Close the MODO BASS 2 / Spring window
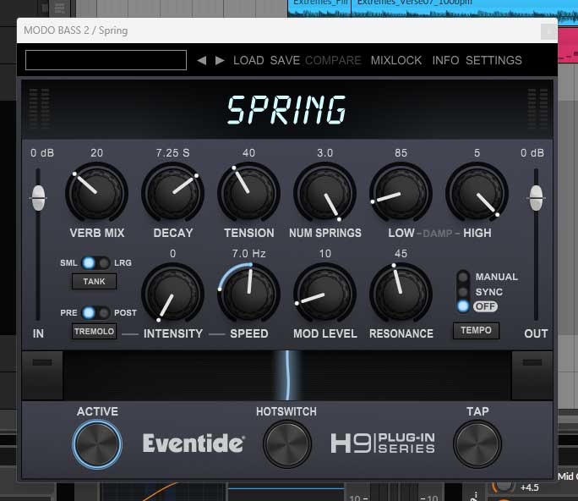The height and width of the screenshot is (501, 578). tap(548, 31)
